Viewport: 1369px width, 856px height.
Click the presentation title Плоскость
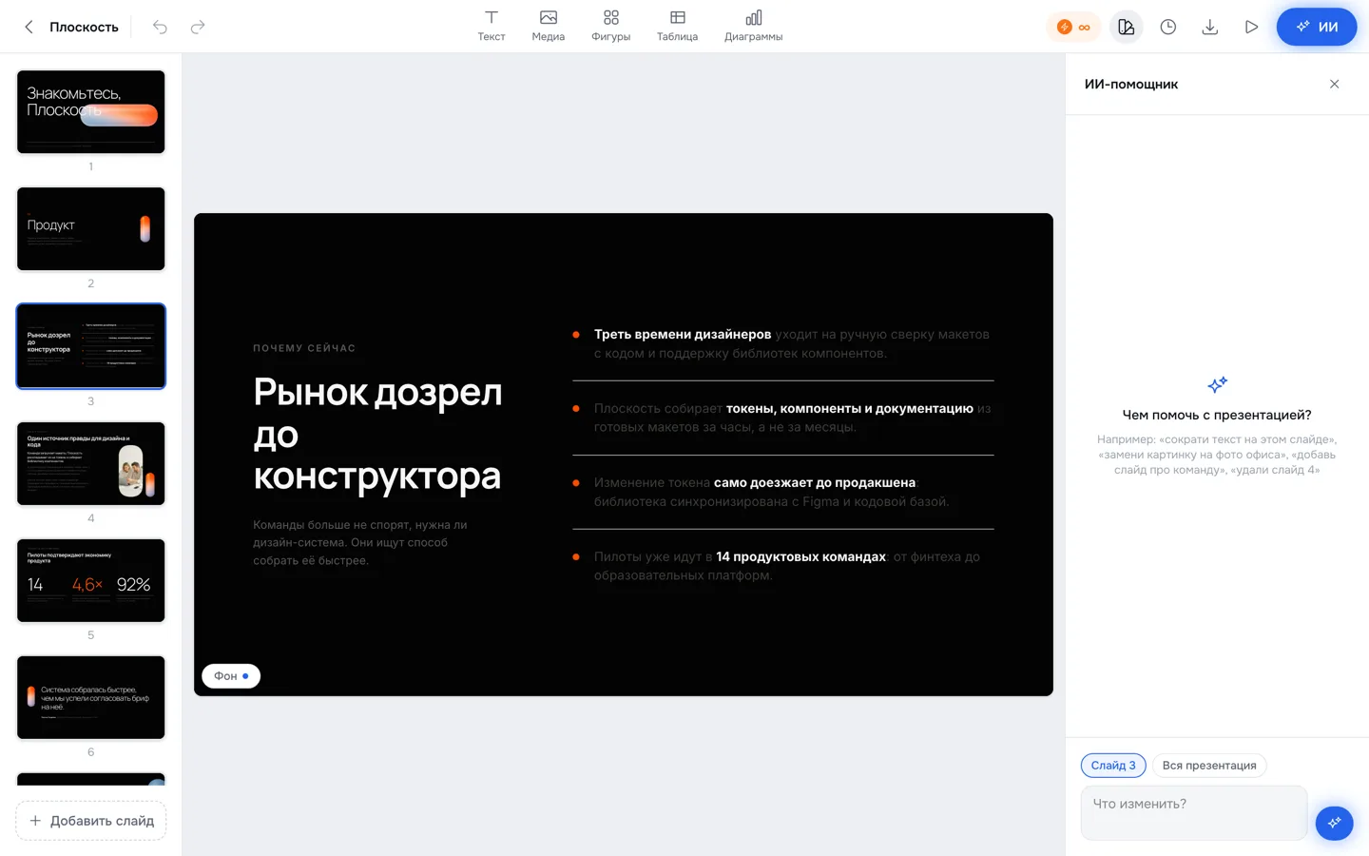84,27
